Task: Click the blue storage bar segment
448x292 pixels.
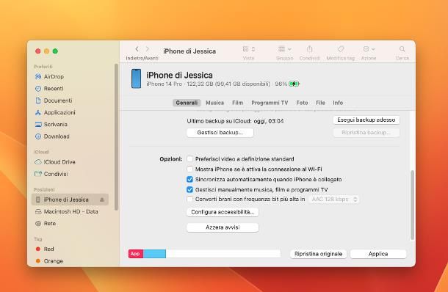Action: point(154,254)
